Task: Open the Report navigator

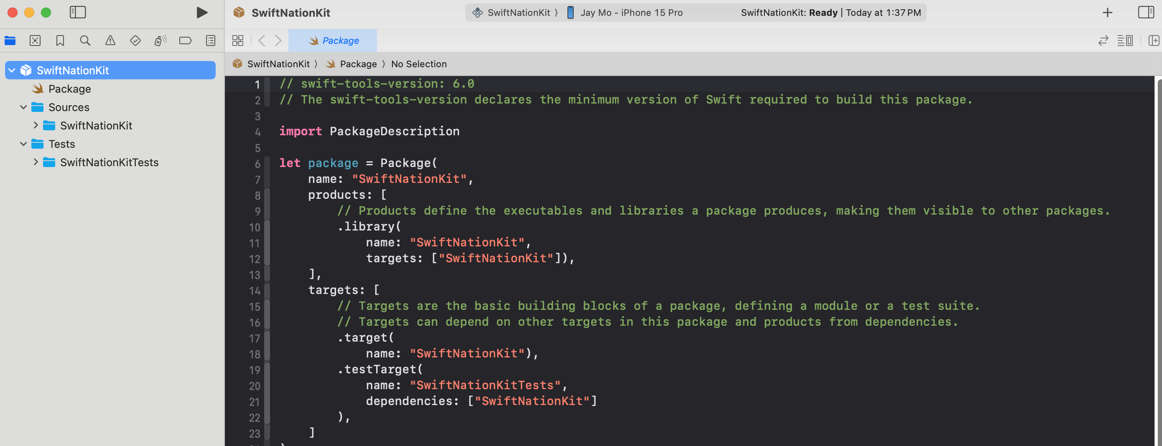Action: [210, 41]
